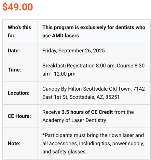Image resolution: width=151 pixels, height=160 pixels.
Task: Click the bold "3.5 hours of CE Credit" text
Action: tap(87, 112)
